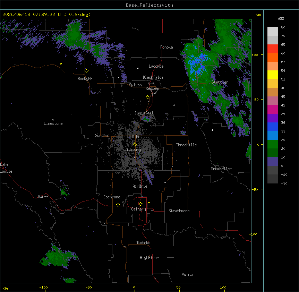The image size is (299, 292).
Task: Select the bright green swatch in dBZ legend
Action: tap(273, 144)
